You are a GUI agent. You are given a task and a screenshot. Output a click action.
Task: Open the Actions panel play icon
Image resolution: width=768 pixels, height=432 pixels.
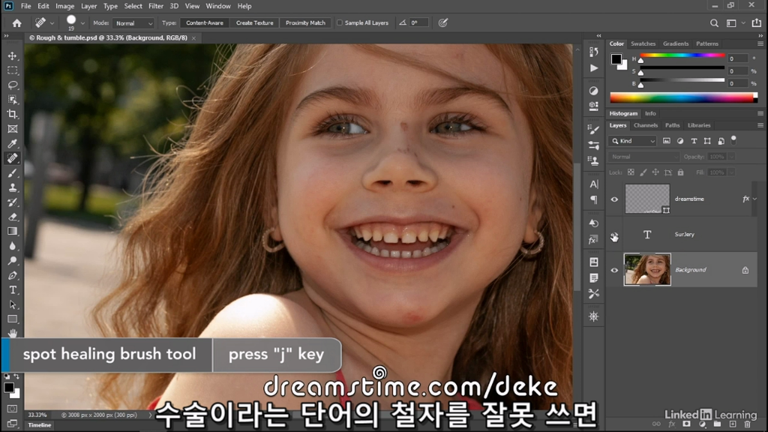coord(593,68)
